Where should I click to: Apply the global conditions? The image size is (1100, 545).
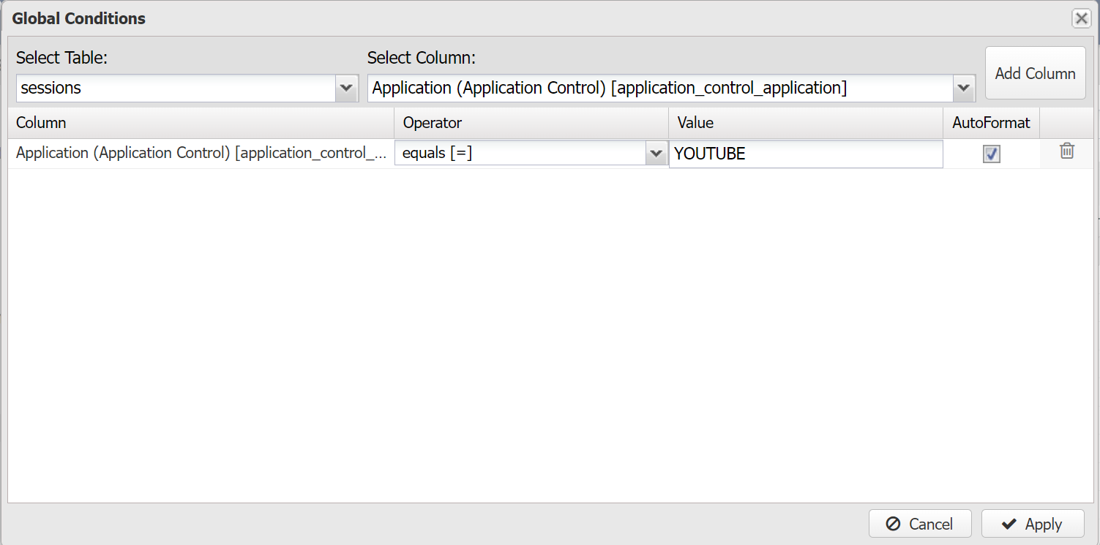[x=1033, y=524]
